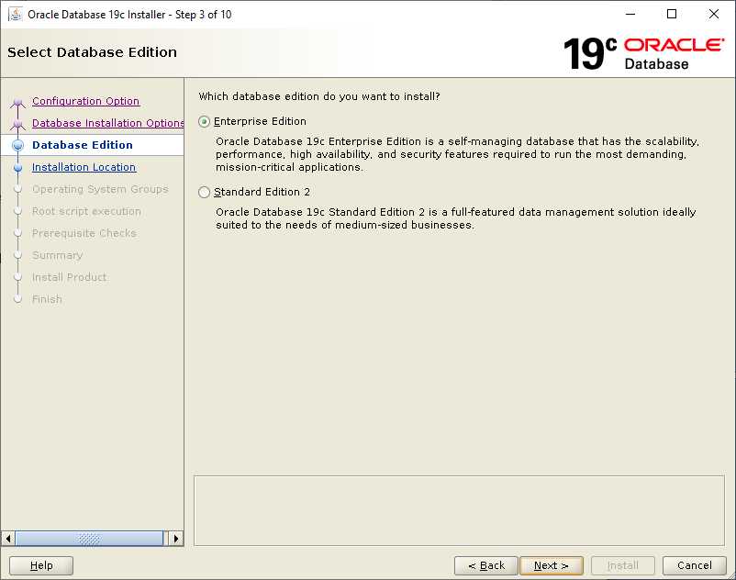Screen dimensions: 736x580
Task: Click the right scroll arrow of the step list
Action: coord(176,538)
